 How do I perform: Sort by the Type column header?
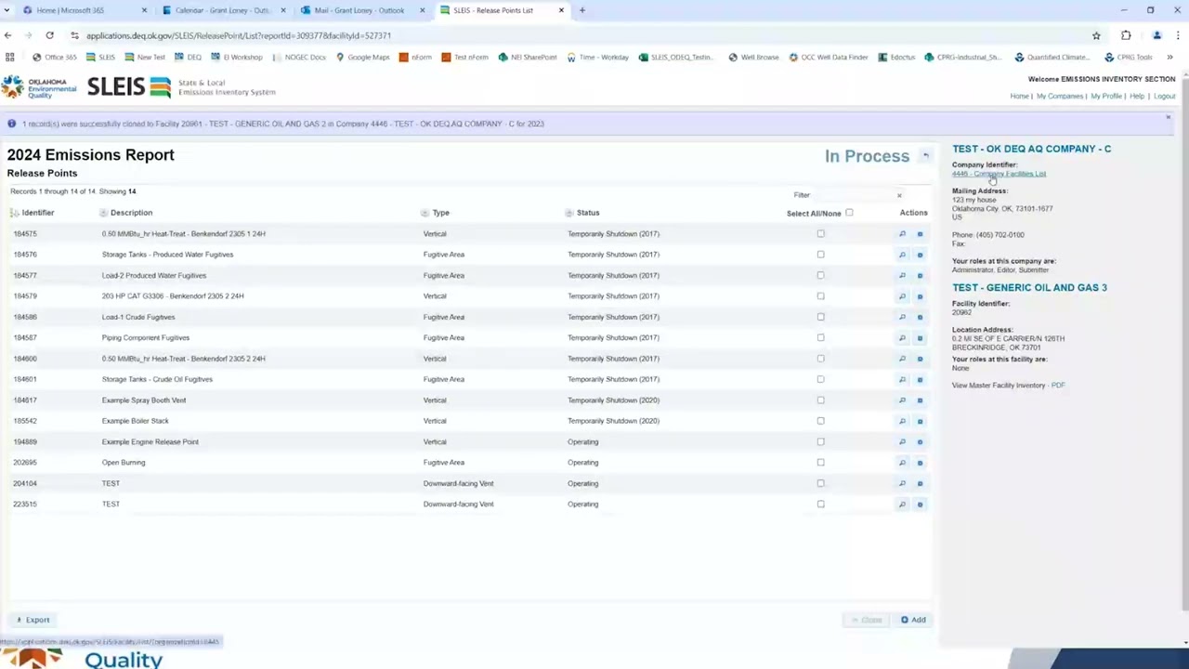click(440, 213)
